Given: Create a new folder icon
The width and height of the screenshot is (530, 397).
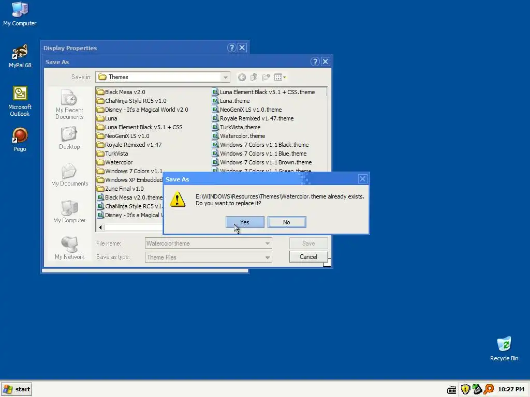Looking at the screenshot, I should coord(266,78).
